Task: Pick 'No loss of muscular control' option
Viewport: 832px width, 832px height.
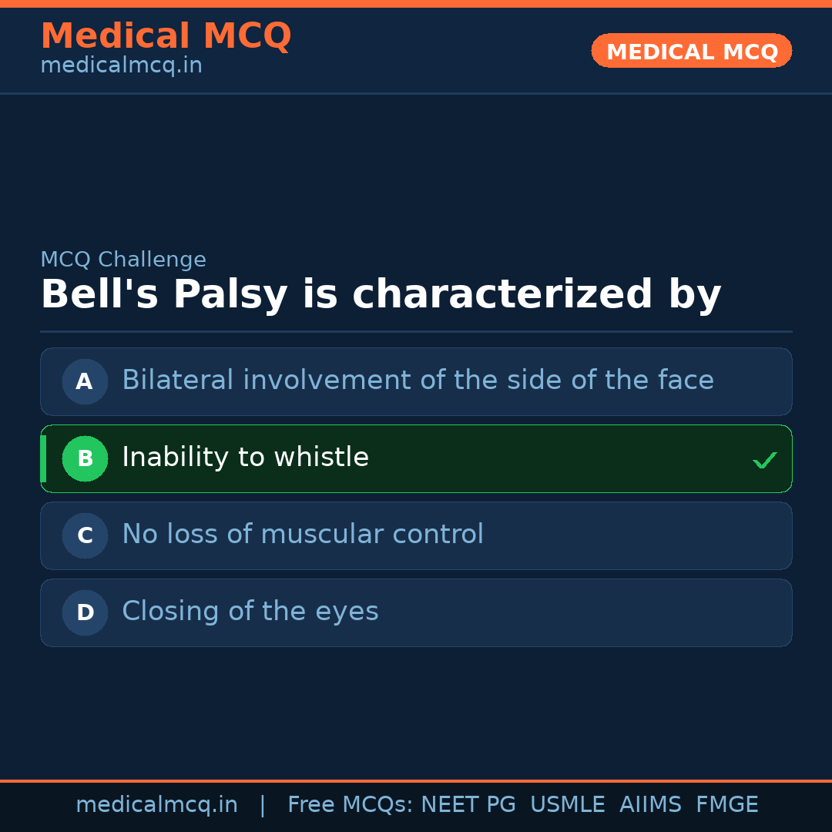Action: pos(302,535)
